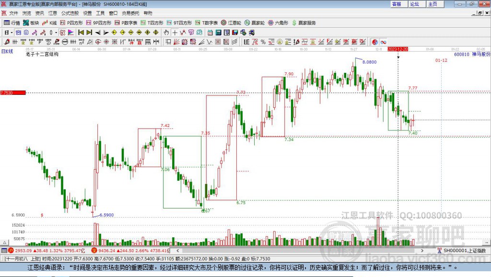Open the 行情 quotes view

12,23
